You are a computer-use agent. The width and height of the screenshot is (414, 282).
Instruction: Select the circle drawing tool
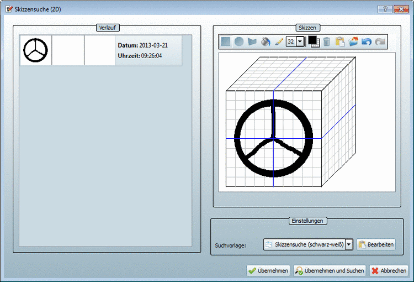click(x=239, y=41)
